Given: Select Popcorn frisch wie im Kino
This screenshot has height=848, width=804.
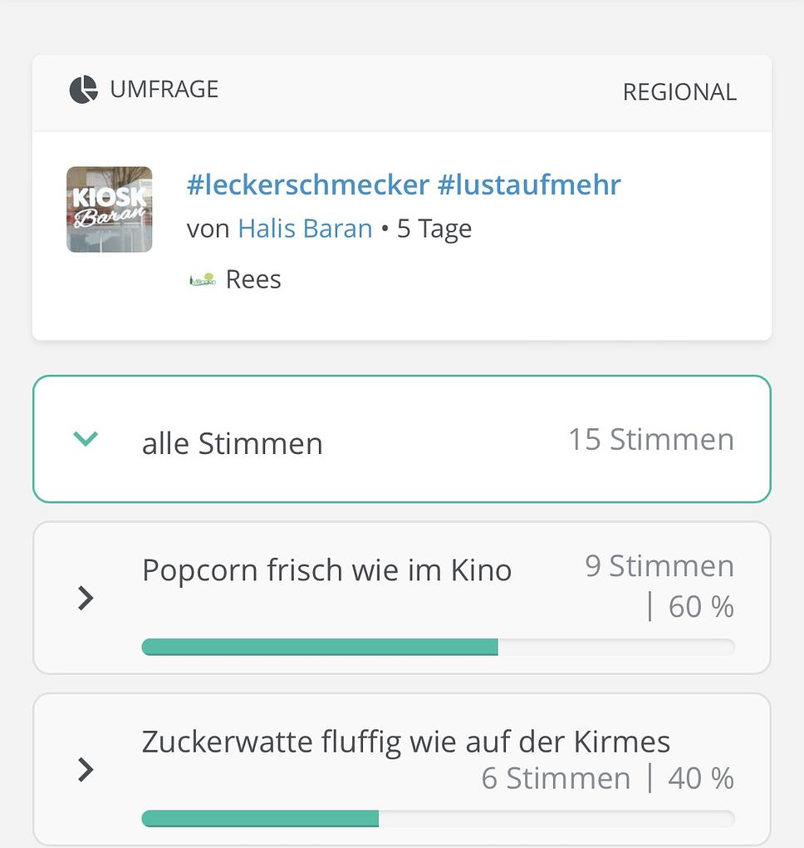Looking at the screenshot, I should coord(326,570).
